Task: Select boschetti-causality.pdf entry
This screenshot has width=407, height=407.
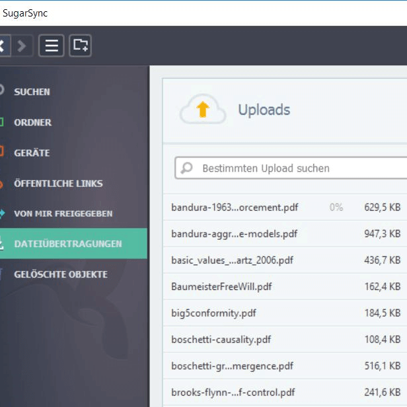Action: pyautogui.click(x=221, y=340)
